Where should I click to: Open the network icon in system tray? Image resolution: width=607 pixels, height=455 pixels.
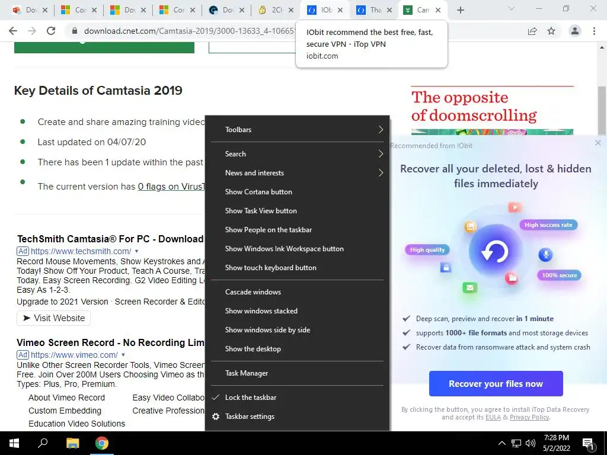tap(516, 443)
